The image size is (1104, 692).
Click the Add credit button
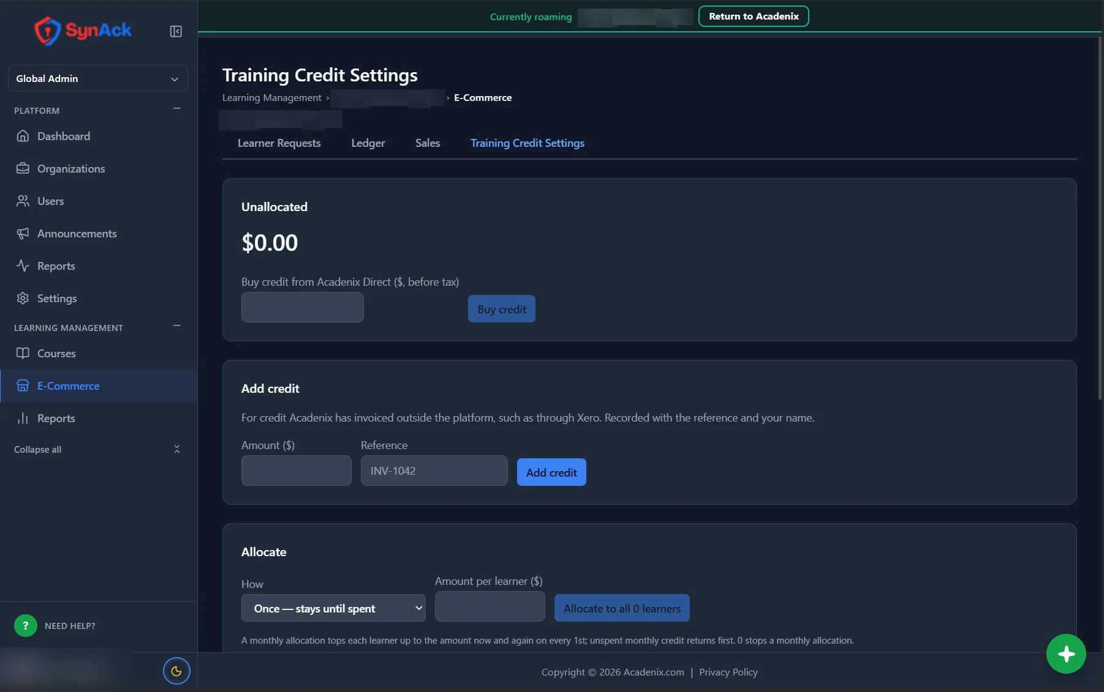click(x=551, y=472)
